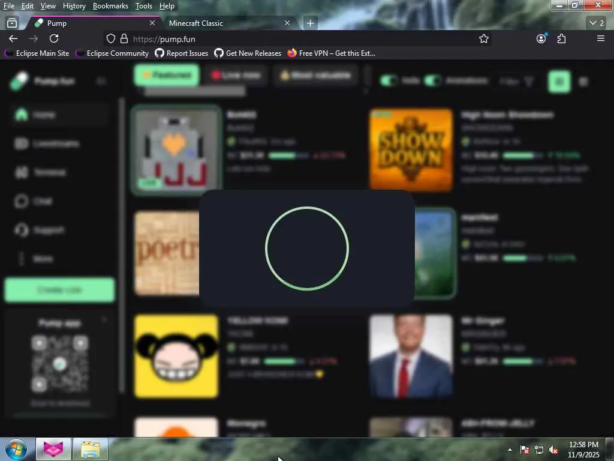Screen dimensions: 614x461
Task: Open the suited man coin thumbnail
Action: pyautogui.click(x=411, y=356)
